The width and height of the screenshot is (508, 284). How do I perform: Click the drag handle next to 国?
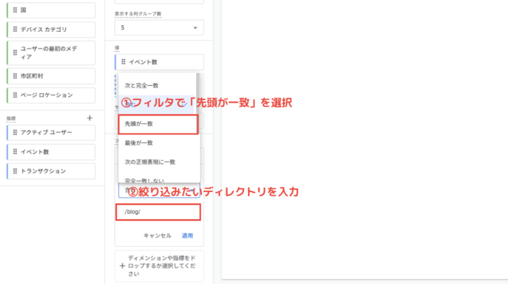[15, 10]
